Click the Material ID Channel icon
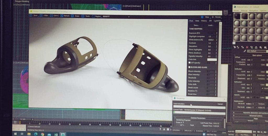This screenshot has height=136, width=268. tap(265, 47)
